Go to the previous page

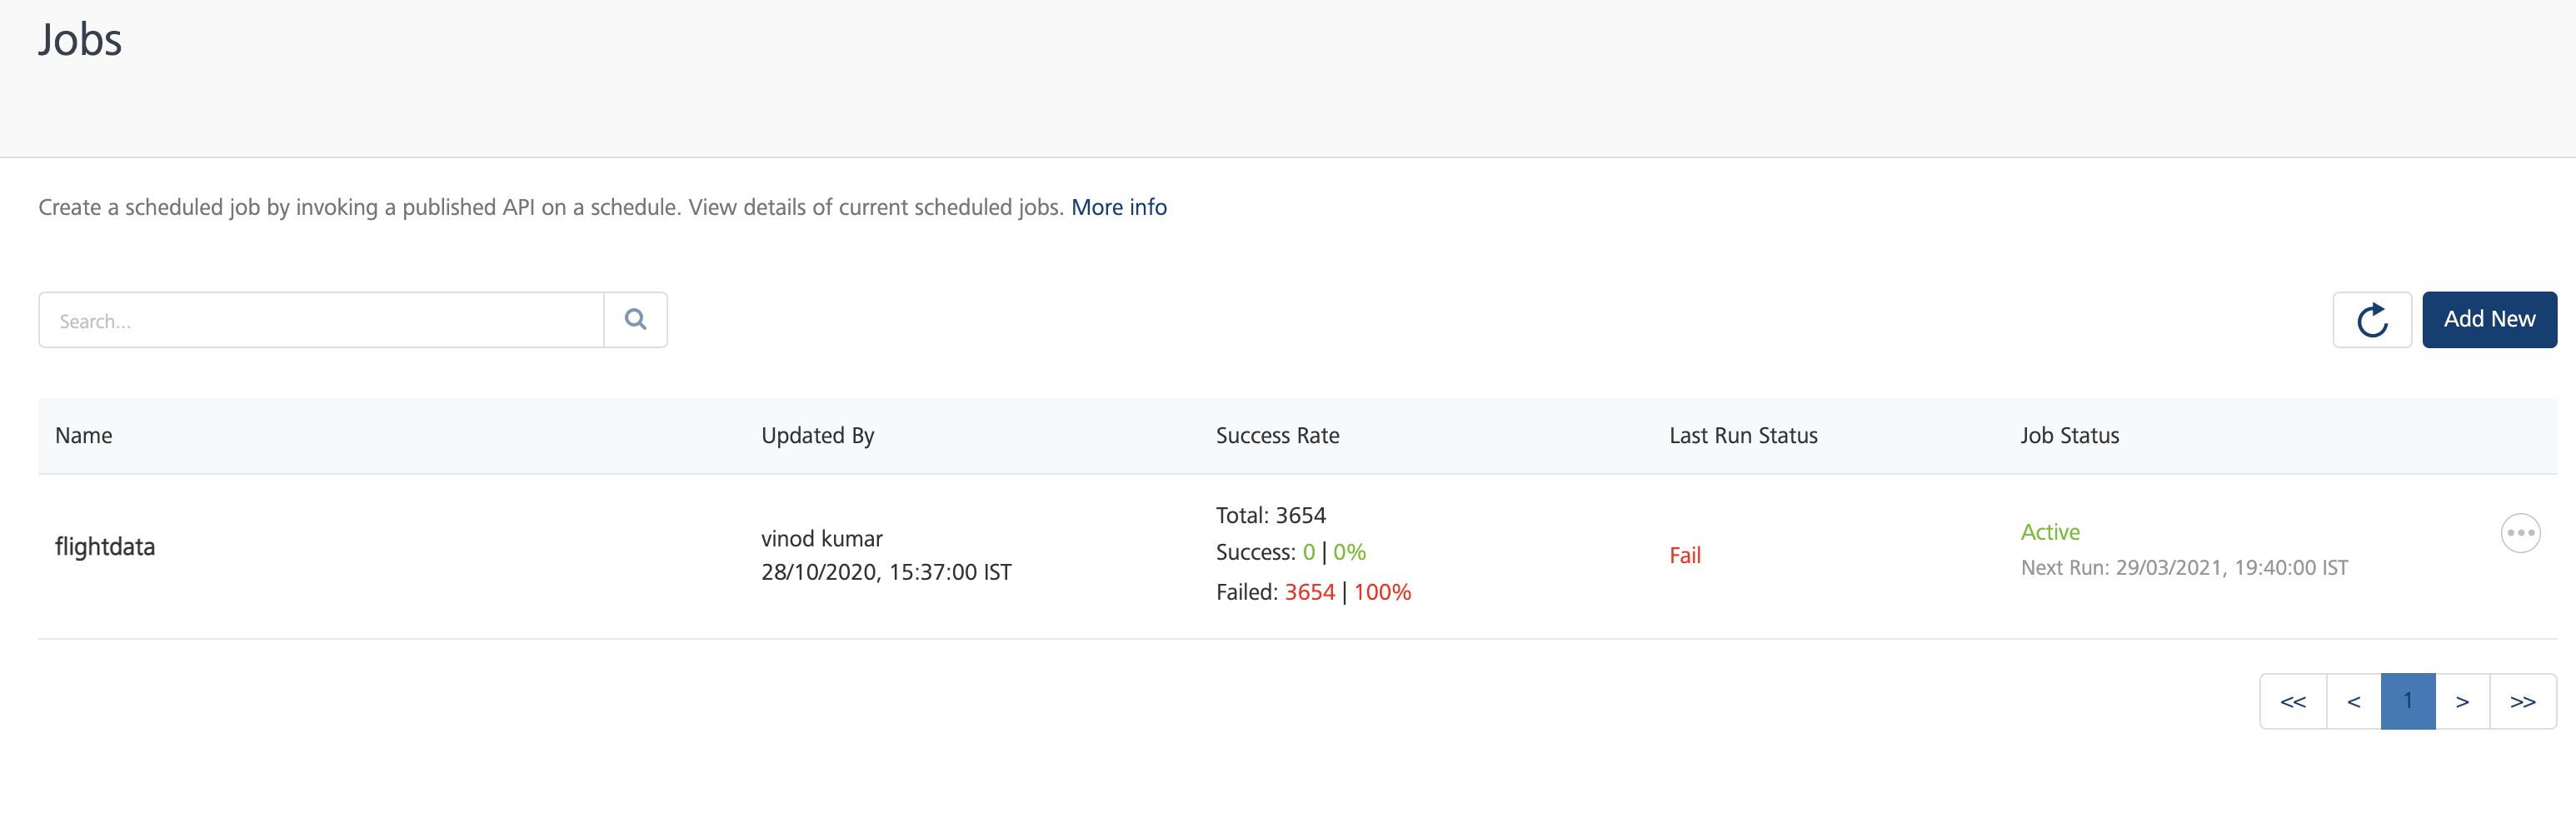[2353, 702]
